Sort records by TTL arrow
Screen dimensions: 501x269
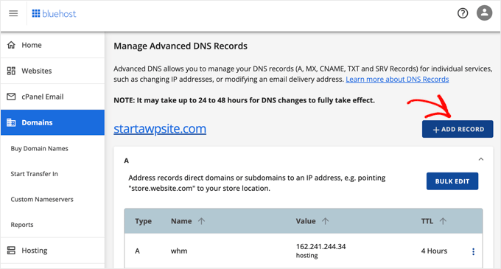pyautogui.click(x=443, y=221)
